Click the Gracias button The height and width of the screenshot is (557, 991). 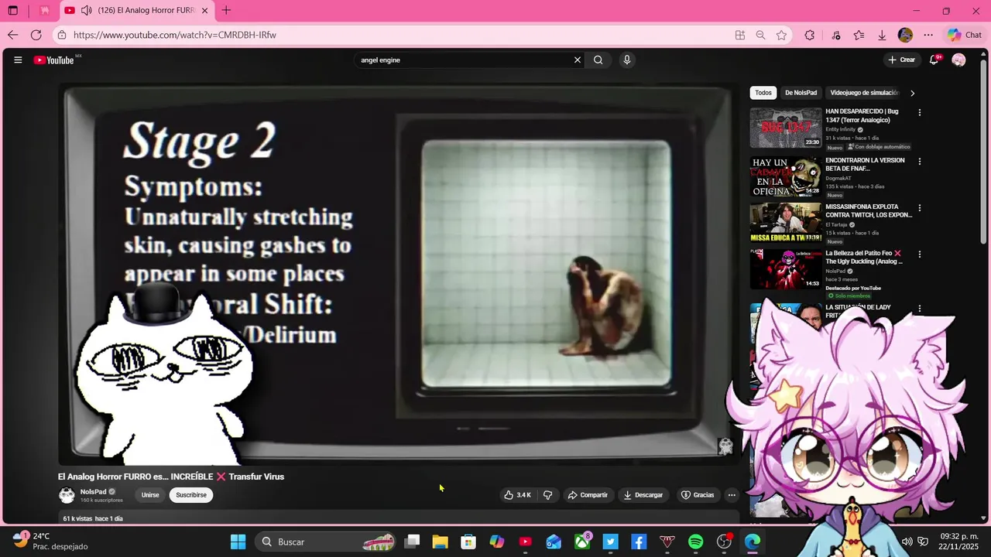coord(698,495)
